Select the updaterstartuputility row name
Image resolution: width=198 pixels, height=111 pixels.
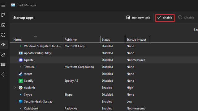click(37, 53)
